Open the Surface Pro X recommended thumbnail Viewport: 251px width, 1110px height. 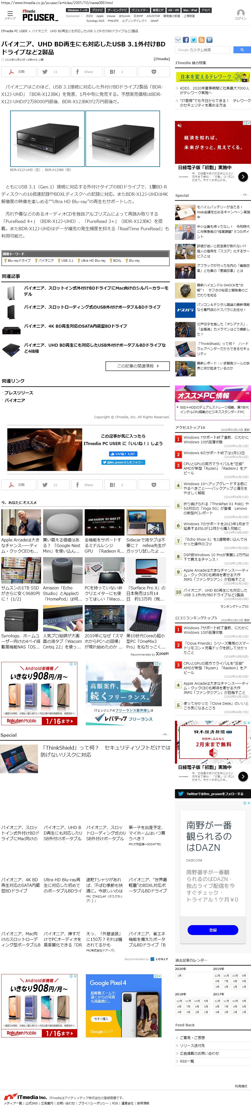(146, 570)
